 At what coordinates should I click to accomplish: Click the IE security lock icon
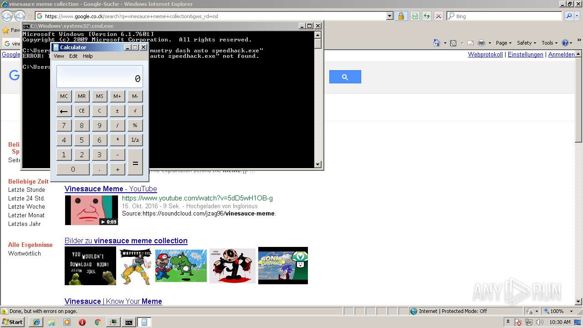coord(401,16)
